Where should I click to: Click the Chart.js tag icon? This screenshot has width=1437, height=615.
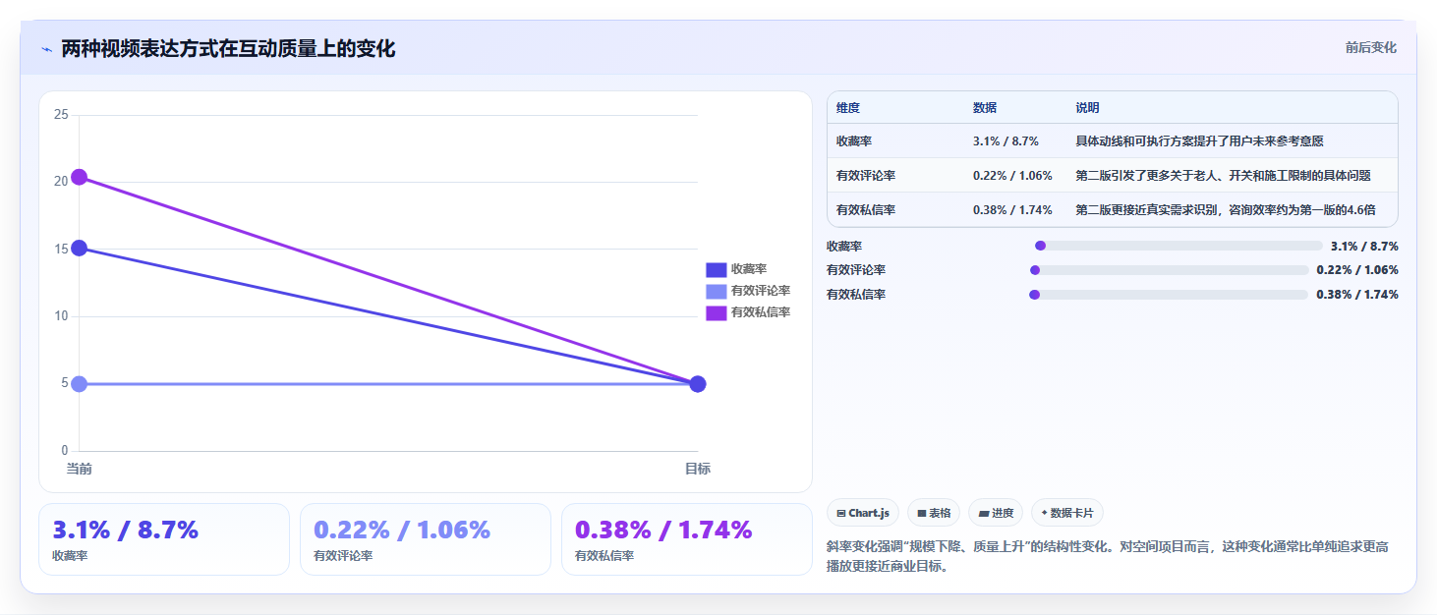[x=841, y=513]
